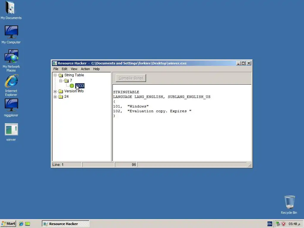Open the Help menu
The width and height of the screenshot is (304, 228).
[x=96, y=69]
